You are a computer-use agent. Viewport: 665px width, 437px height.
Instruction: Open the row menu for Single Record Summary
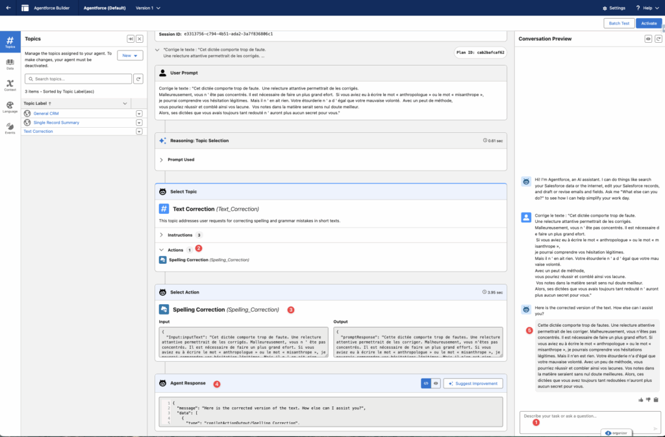point(139,123)
